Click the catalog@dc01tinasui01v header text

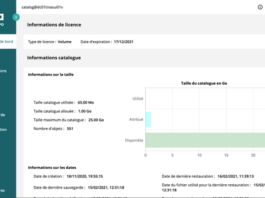click(43, 7)
